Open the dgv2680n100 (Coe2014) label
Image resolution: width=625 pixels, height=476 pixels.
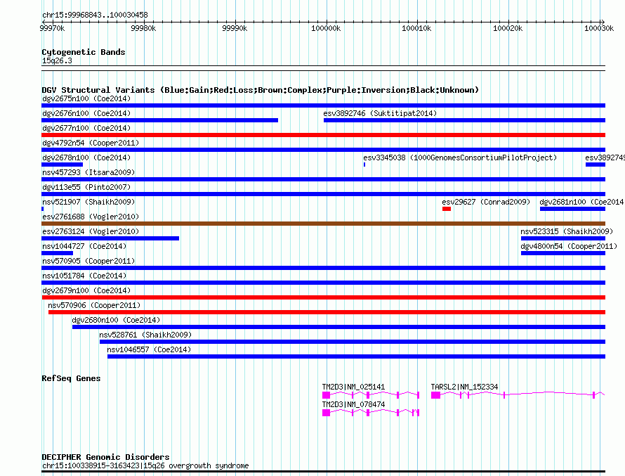coord(116,320)
